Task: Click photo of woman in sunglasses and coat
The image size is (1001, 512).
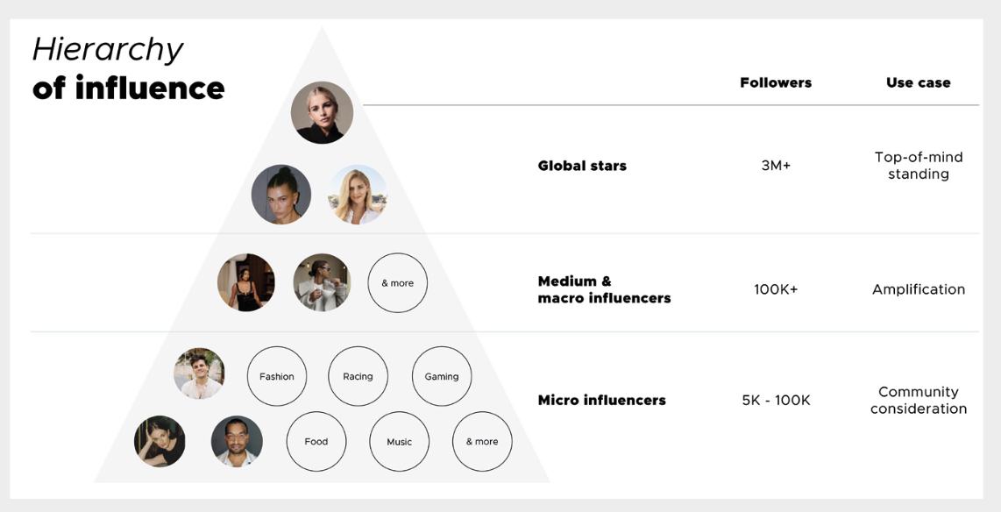Action: point(322,283)
